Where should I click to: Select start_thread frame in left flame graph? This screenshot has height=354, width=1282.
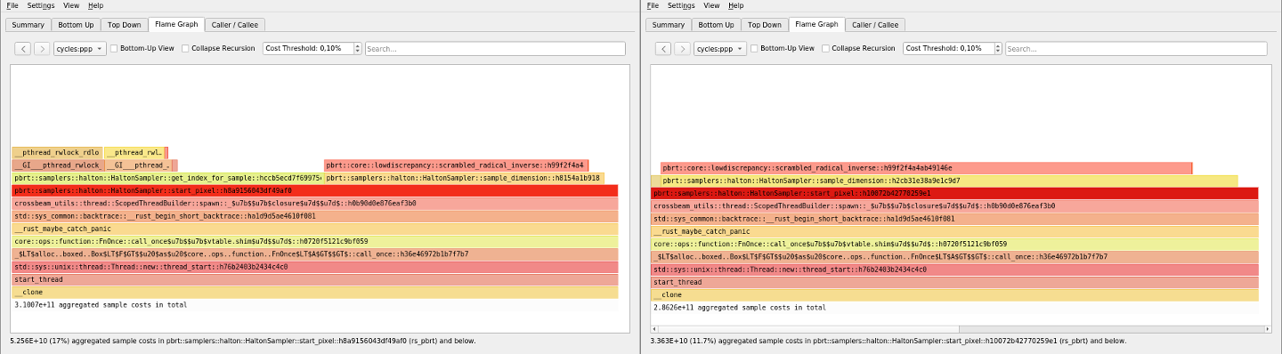(315, 280)
